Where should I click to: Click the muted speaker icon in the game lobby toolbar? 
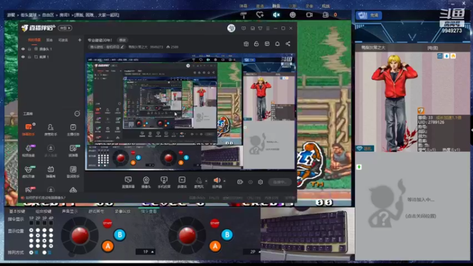click(x=276, y=15)
